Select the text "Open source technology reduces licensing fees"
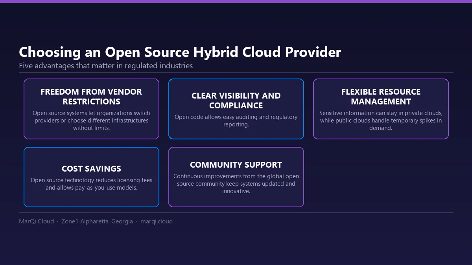 click(x=91, y=180)
